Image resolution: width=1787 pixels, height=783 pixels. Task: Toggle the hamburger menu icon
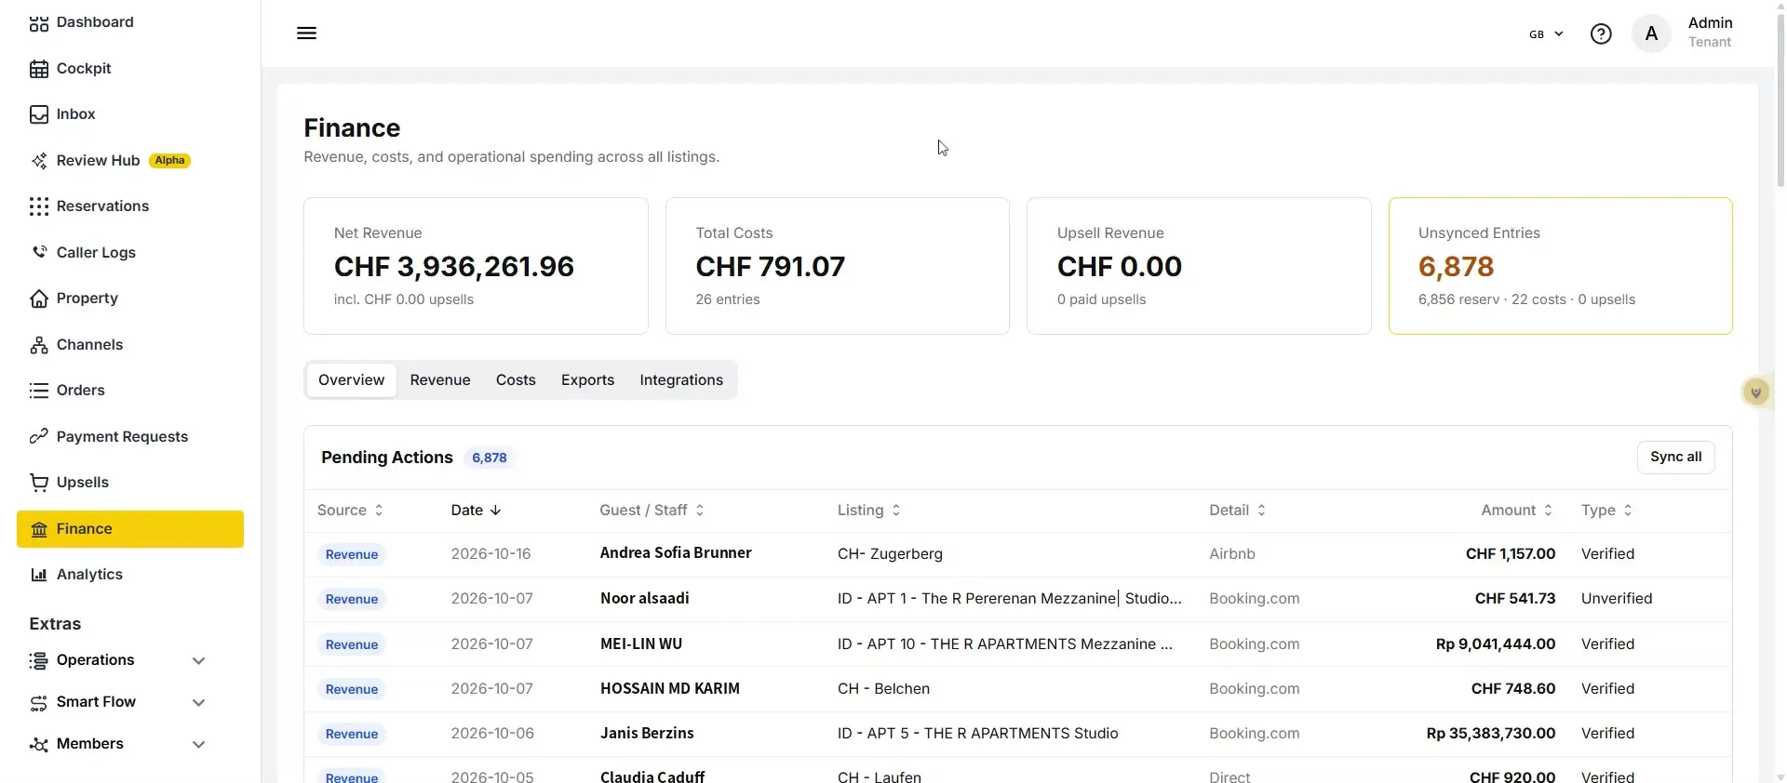point(306,33)
